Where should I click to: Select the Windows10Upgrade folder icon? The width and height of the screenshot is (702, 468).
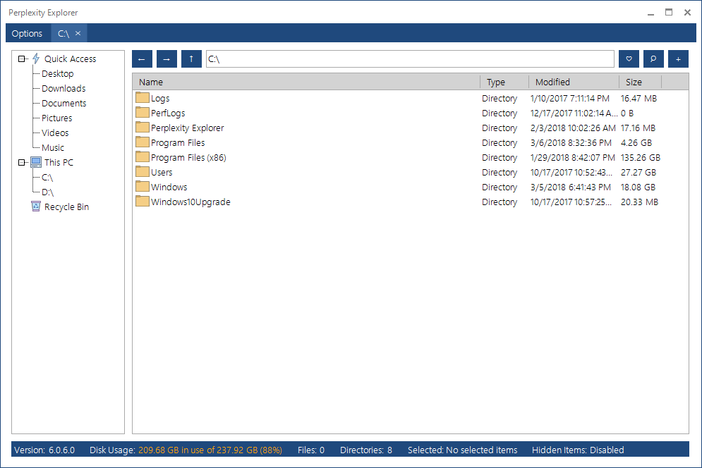(x=143, y=201)
